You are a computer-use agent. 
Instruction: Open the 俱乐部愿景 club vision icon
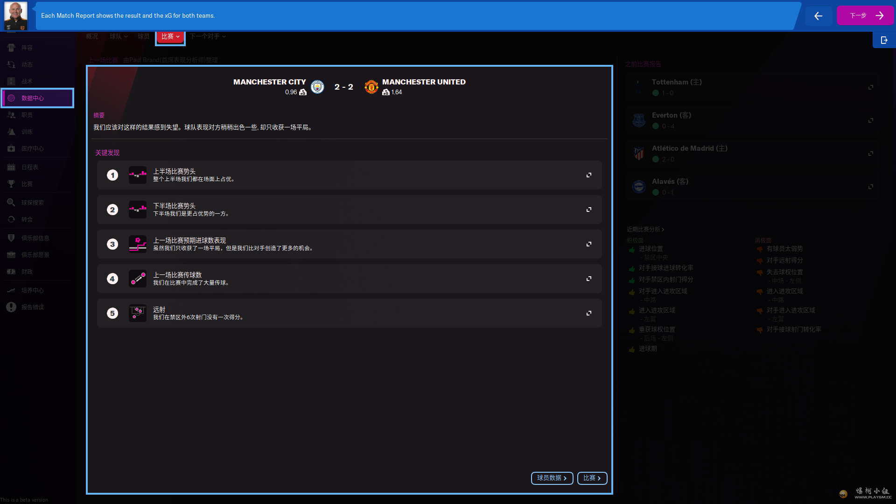pos(11,255)
